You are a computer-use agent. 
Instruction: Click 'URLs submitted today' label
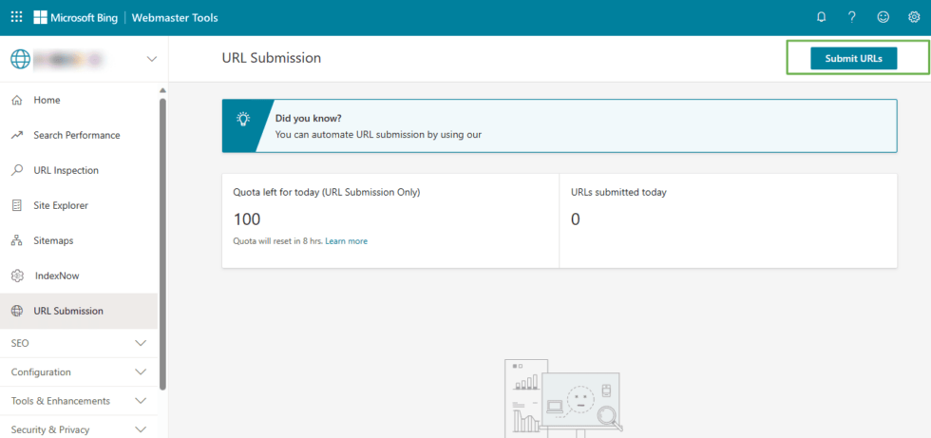point(618,192)
